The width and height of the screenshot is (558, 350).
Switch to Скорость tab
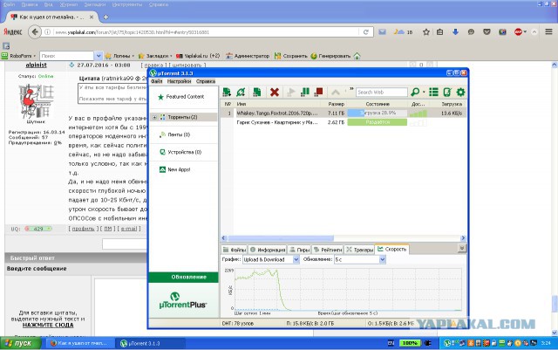click(392, 249)
